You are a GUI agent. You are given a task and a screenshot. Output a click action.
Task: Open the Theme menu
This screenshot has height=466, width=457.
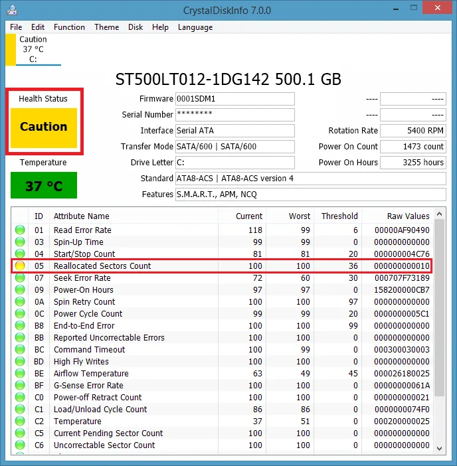[106, 27]
